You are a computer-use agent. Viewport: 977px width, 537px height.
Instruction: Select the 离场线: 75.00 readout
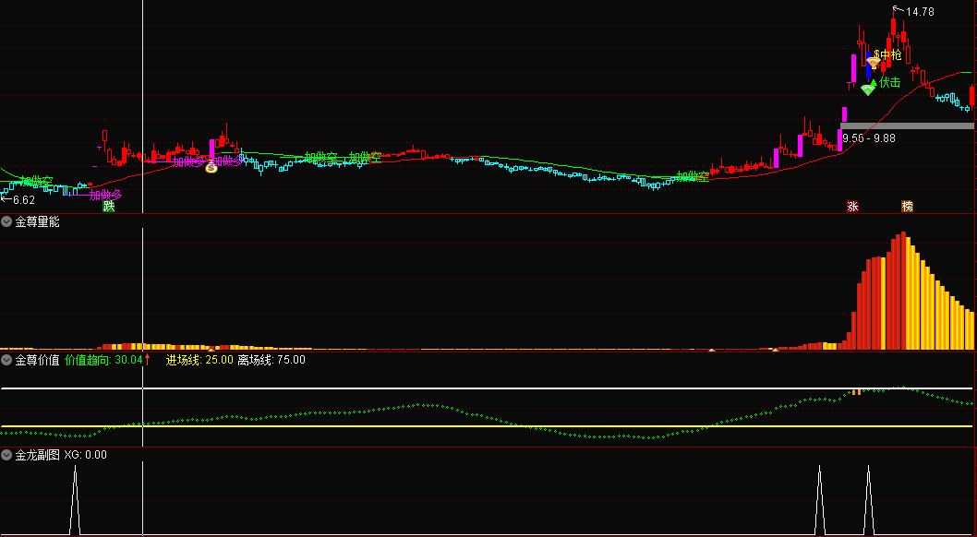pos(271,359)
